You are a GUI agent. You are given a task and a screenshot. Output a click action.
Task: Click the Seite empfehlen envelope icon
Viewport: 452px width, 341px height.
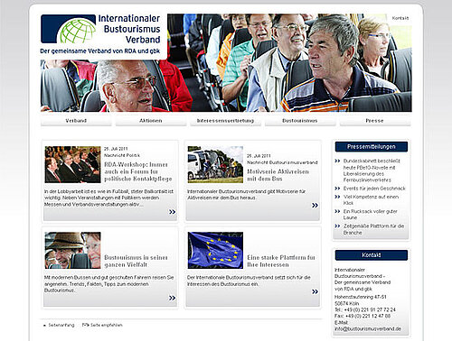86,325
